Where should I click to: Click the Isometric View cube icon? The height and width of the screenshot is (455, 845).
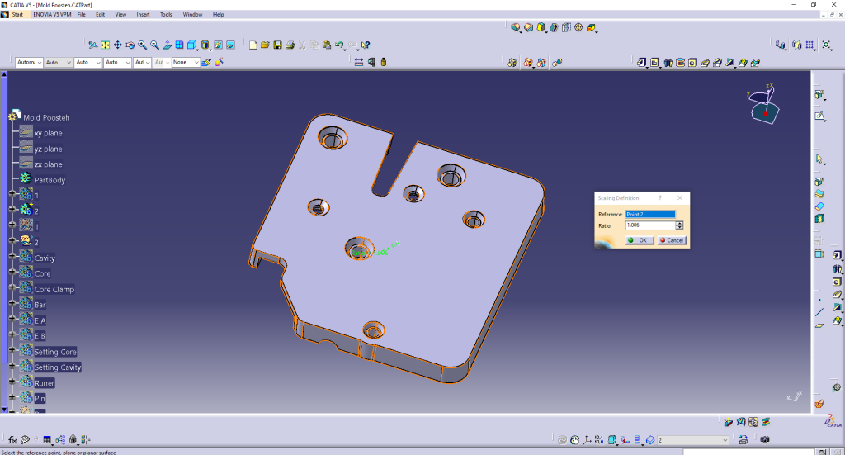tap(191, 45)
